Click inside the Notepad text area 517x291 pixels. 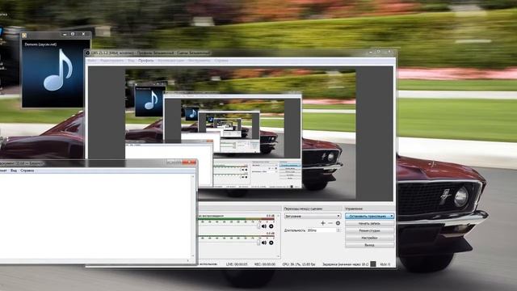tap(95, 217)
